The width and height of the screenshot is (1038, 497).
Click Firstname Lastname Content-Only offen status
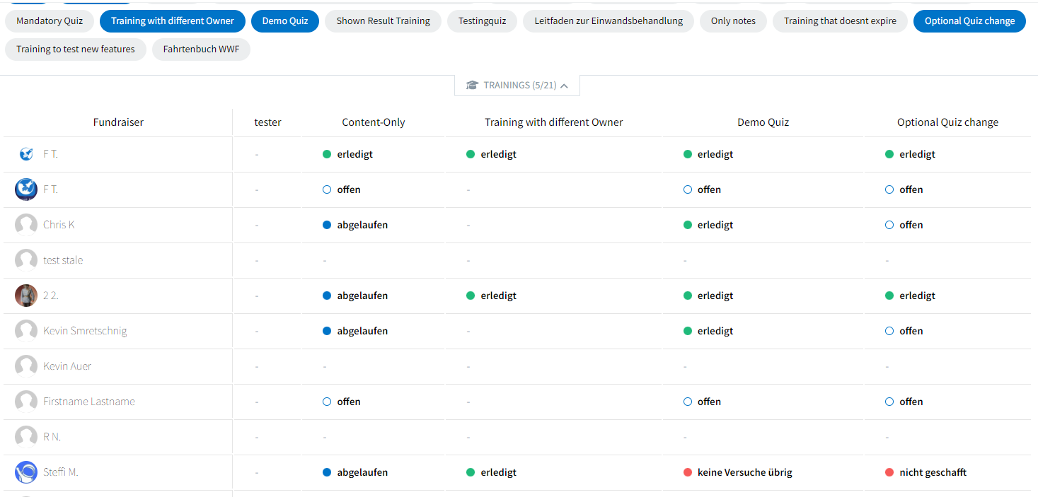[x=342, y=402]
